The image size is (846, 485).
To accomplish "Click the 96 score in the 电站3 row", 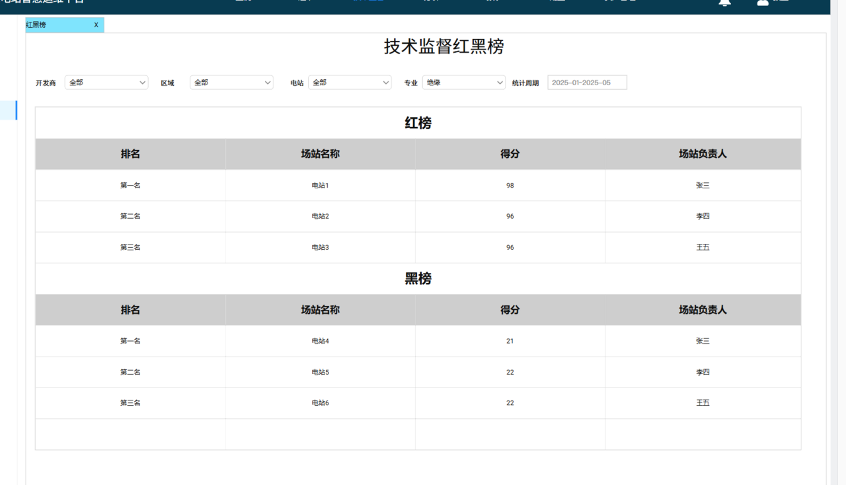I will click(510, 248).
